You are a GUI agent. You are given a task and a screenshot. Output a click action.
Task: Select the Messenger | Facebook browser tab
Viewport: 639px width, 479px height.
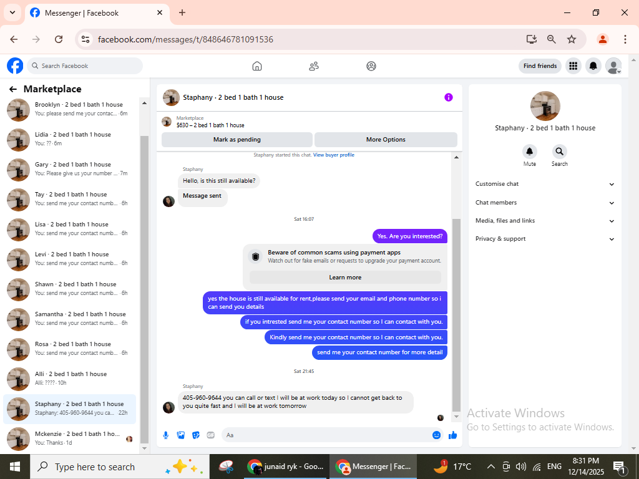[x=97, y=13]
